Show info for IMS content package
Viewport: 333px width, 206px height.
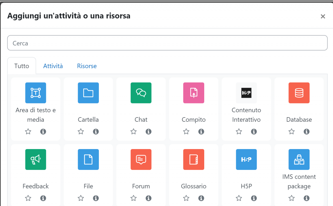(306, 198)
